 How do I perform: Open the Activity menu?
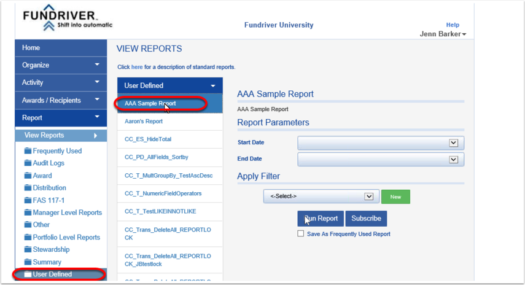point(61,82)
